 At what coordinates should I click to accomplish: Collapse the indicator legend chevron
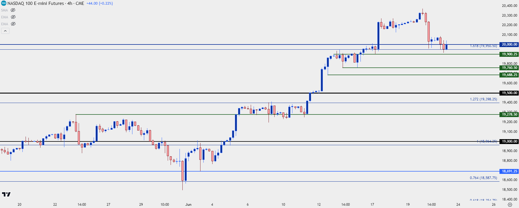click(x=5, y=31)
